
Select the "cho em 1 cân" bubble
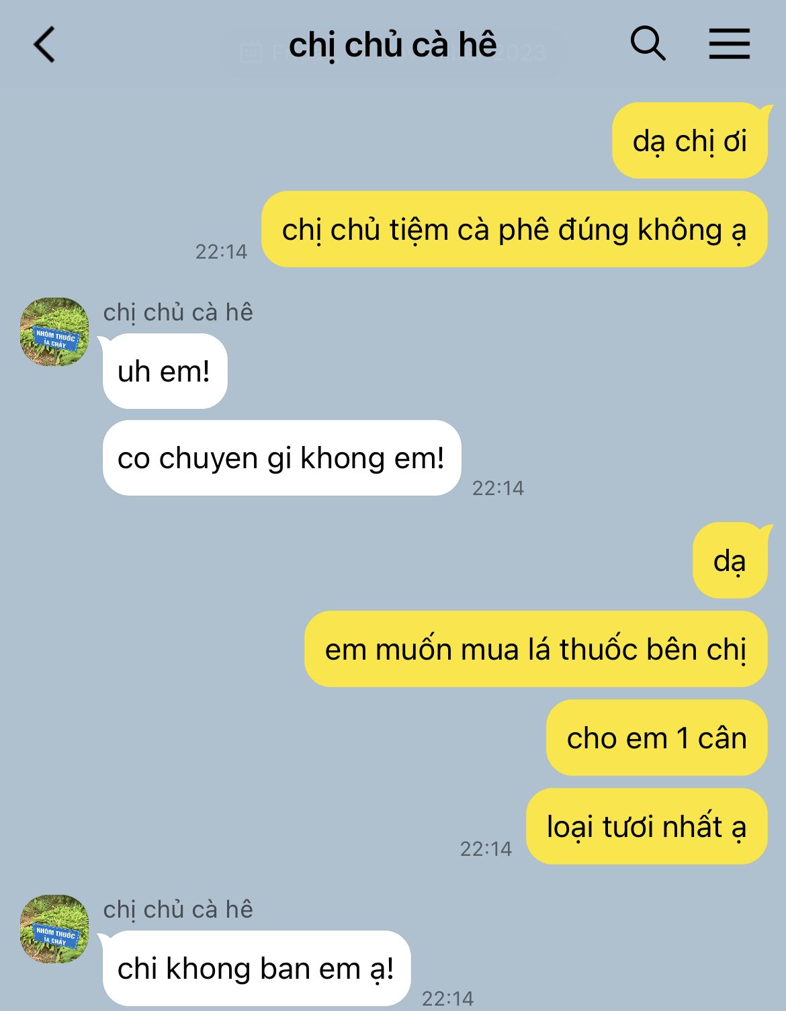coord(657,738)
